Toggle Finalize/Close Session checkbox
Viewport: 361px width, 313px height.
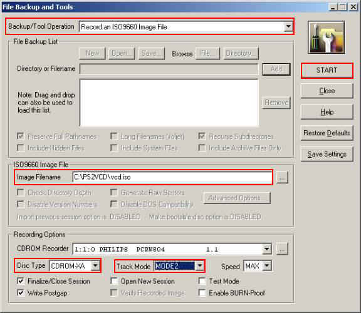click(21, 281)
